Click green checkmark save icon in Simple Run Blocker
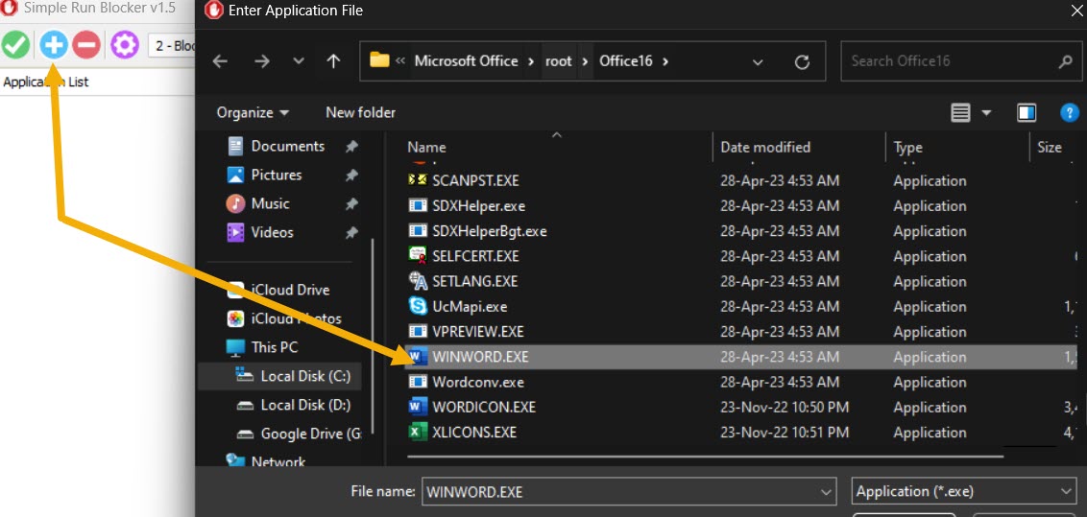1087x517 pixels. click(15, 46)
